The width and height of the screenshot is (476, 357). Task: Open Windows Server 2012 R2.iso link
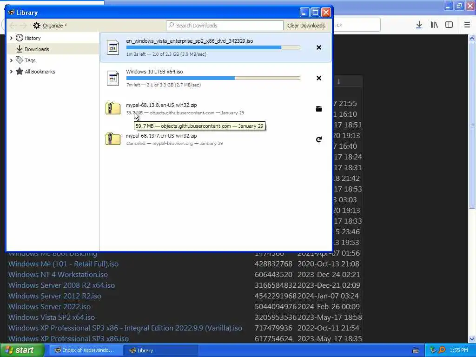tap(55, 296)
